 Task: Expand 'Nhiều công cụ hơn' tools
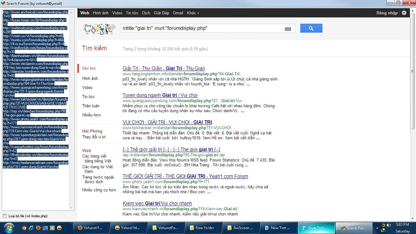(x=99, y=190)
